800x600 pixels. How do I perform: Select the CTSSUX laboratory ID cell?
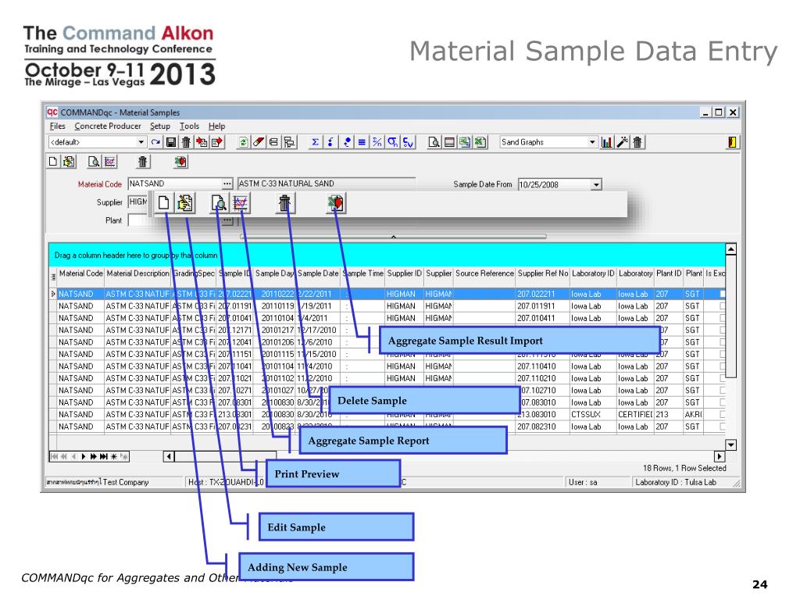593,414
